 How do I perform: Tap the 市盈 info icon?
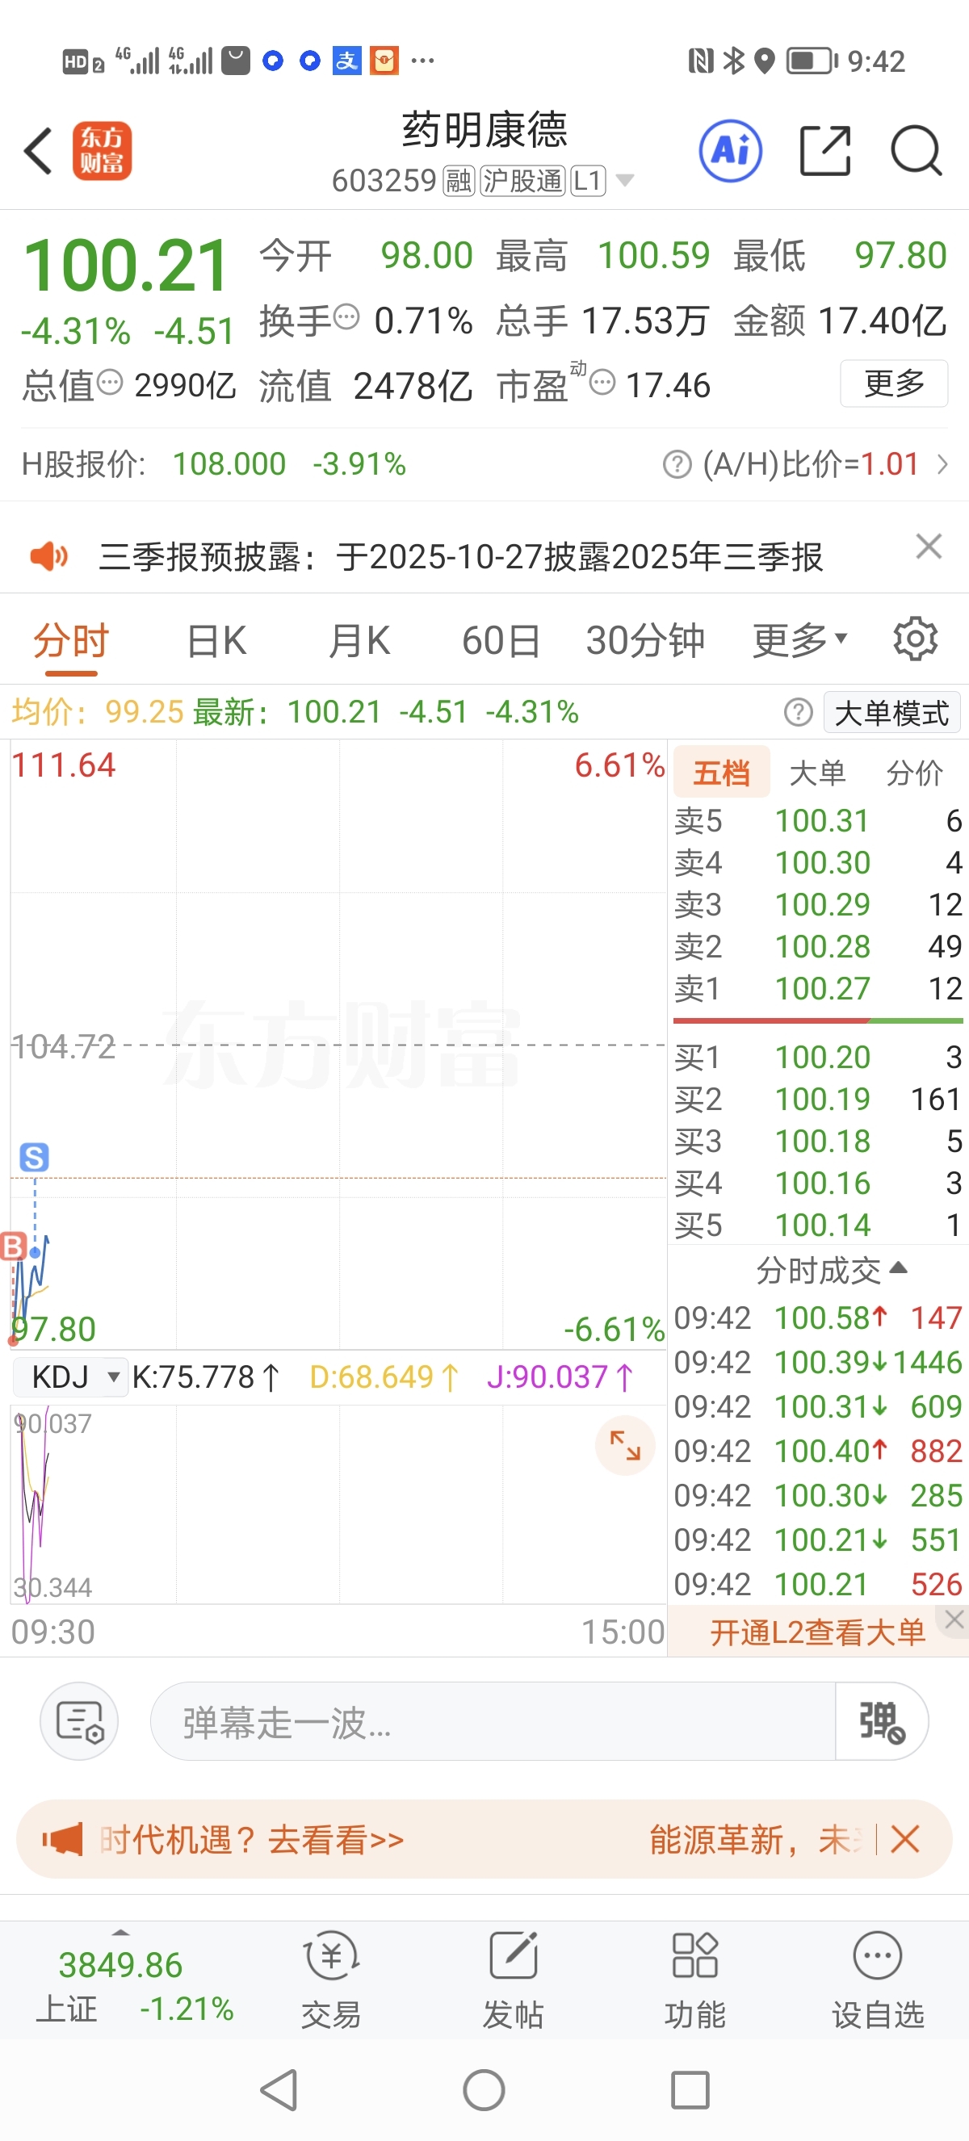[x=602, y=383]
